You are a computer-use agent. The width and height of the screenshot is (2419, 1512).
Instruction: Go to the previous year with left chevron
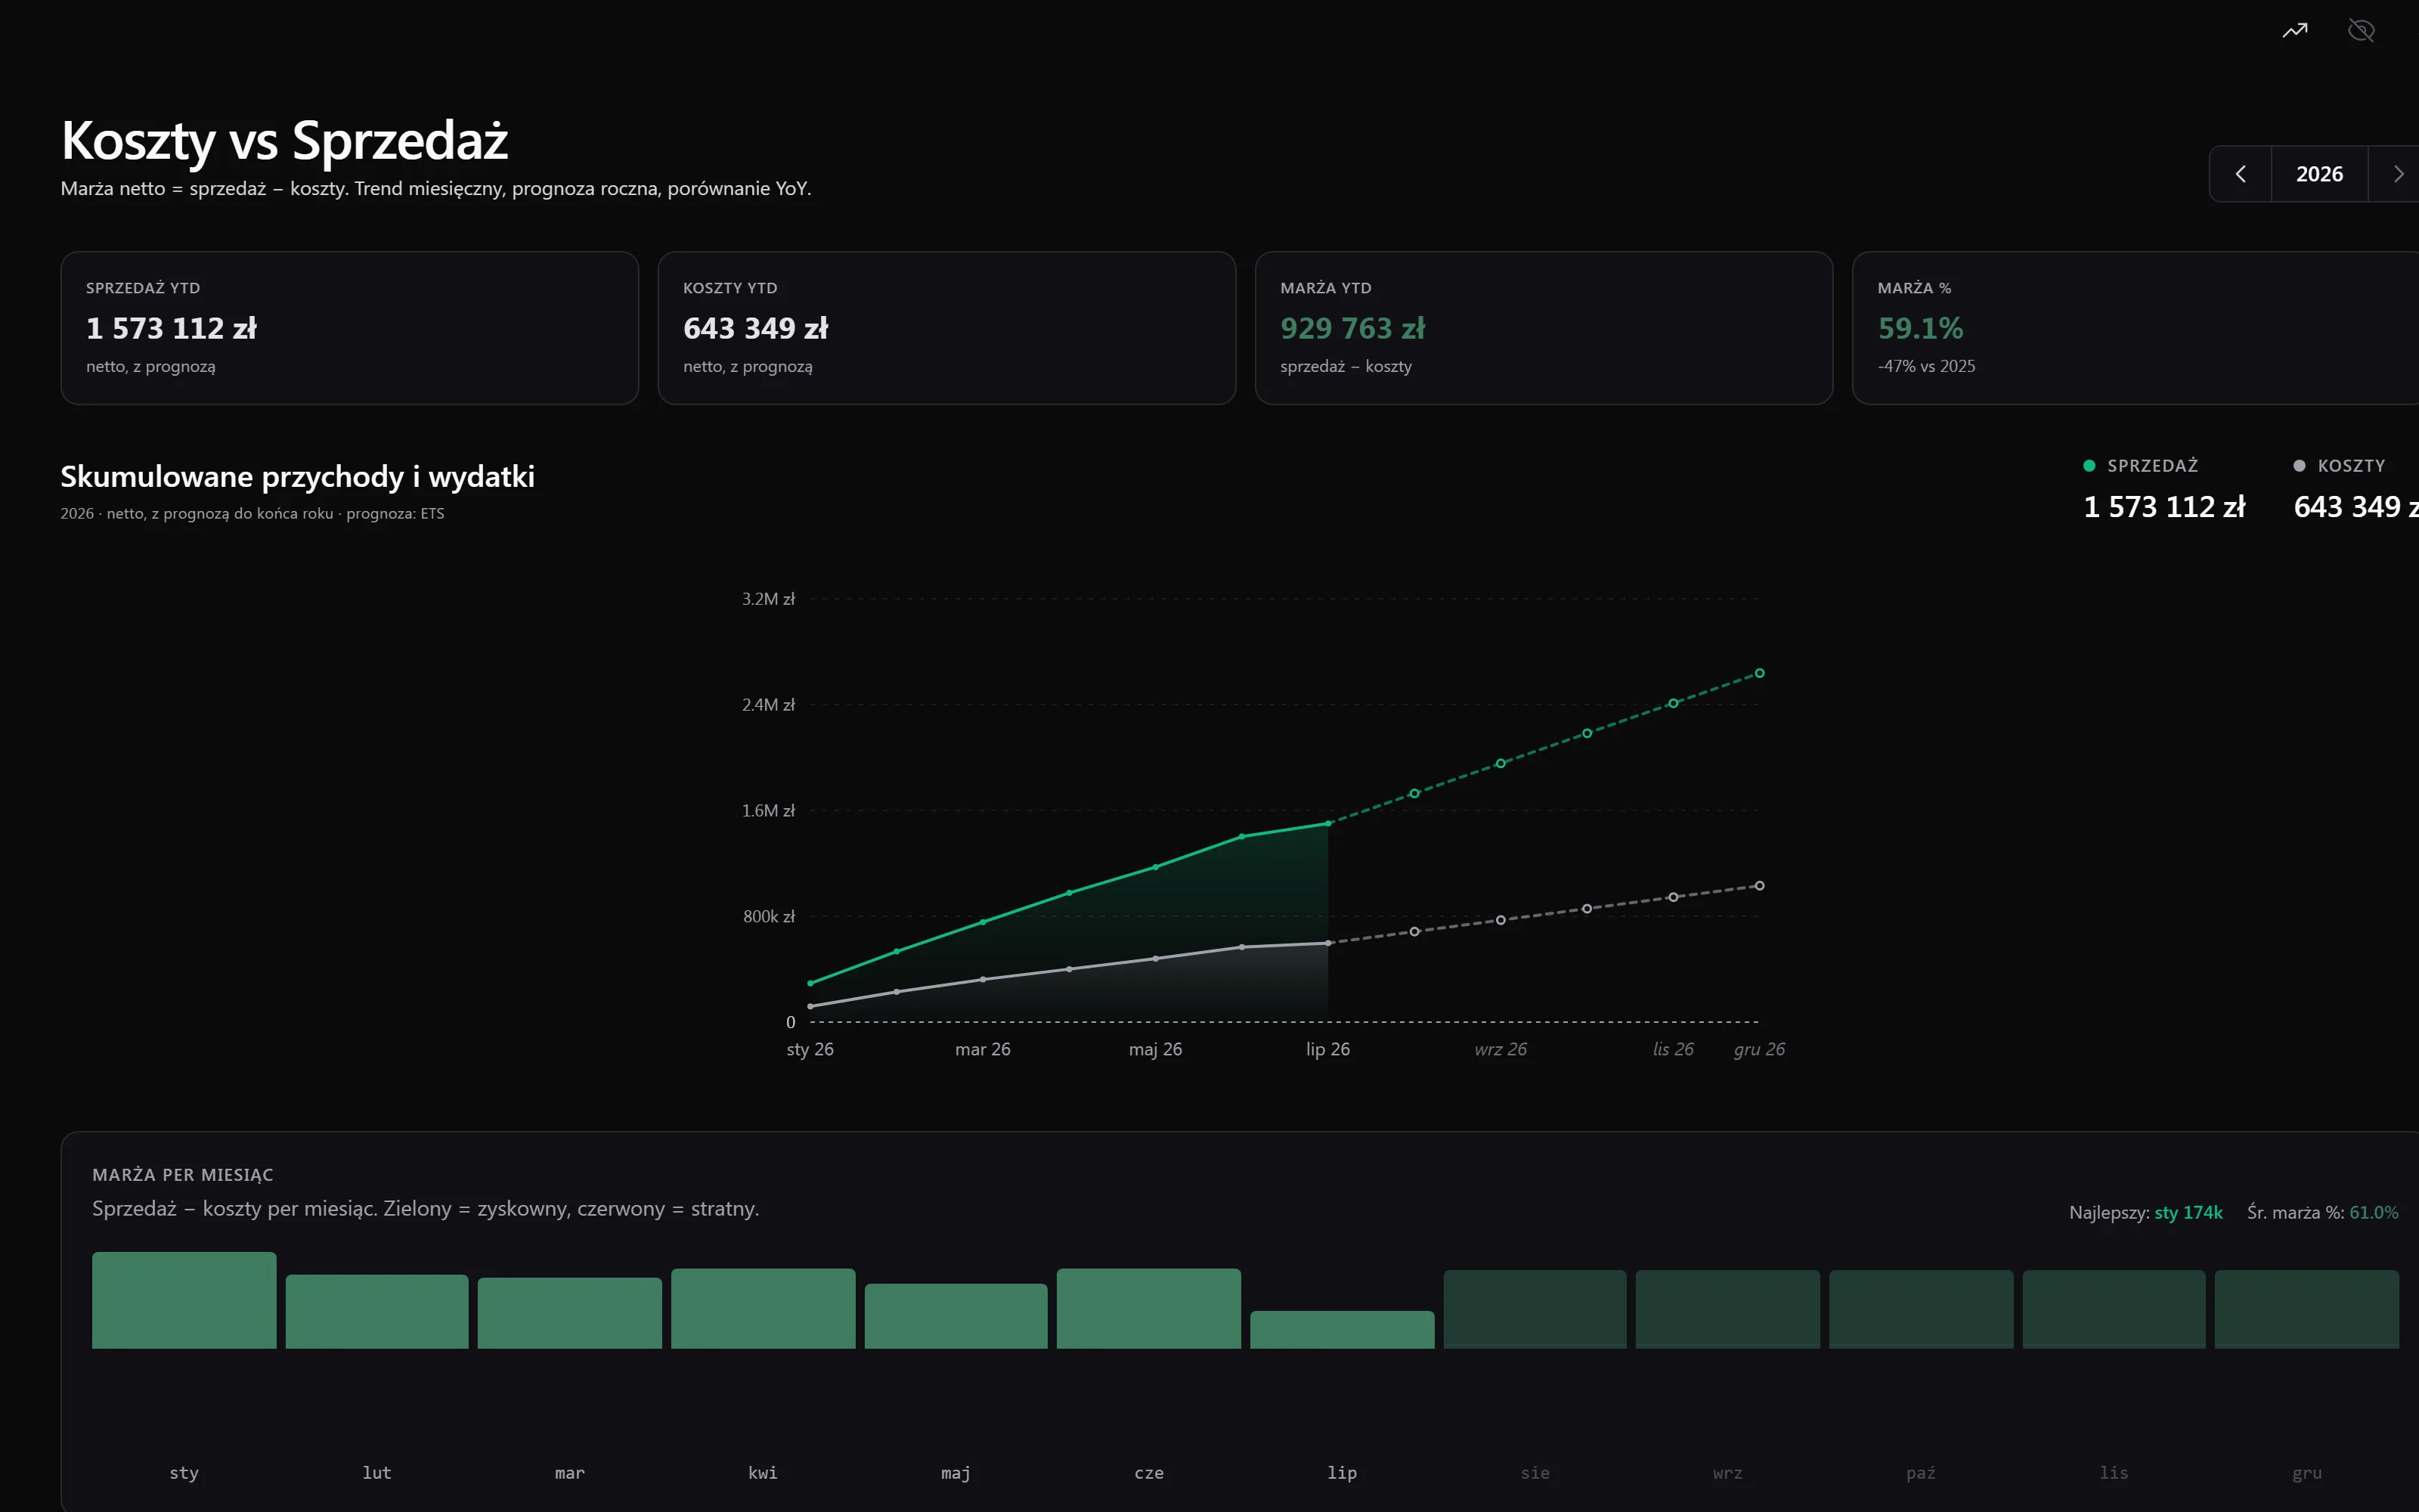tap(2241, 174)
